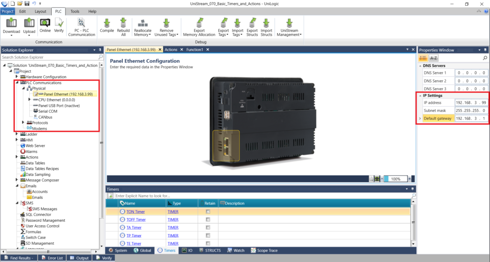Open the TA Timer link

(134, 228)
